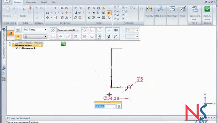The height and width of the screenshot is (123, 218).
Task: Expand the Главные базовые плоскости tree node
Action: pyautogui.click(x=10, y=43)
